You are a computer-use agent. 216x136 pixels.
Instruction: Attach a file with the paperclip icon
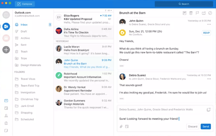coord(121,126)
